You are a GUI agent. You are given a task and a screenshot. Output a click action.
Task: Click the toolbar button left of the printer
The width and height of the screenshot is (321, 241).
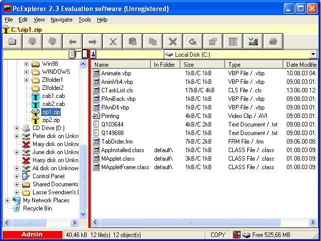[x=253, y=42]
